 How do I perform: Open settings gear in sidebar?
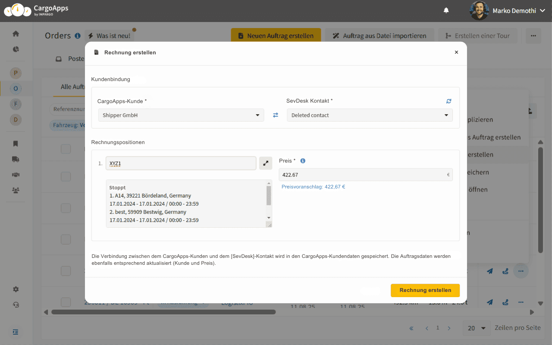[16, 289]
